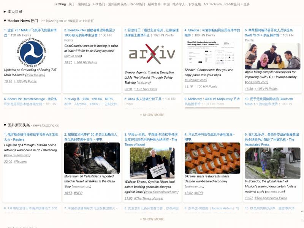Show more Hacker News stories
This screenshot has width=304, height=228.
click(152, 115)
